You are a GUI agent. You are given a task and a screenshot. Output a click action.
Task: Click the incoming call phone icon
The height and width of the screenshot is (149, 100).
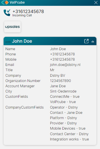tap(7, 13)
